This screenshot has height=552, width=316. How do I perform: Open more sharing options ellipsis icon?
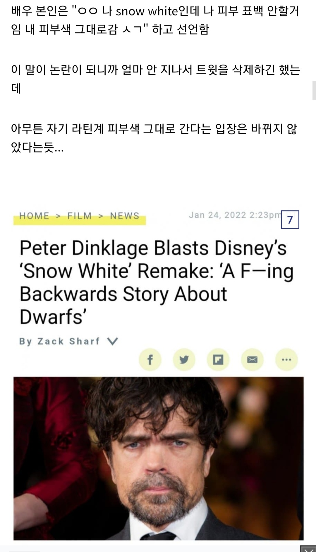[x=286, y=360]
